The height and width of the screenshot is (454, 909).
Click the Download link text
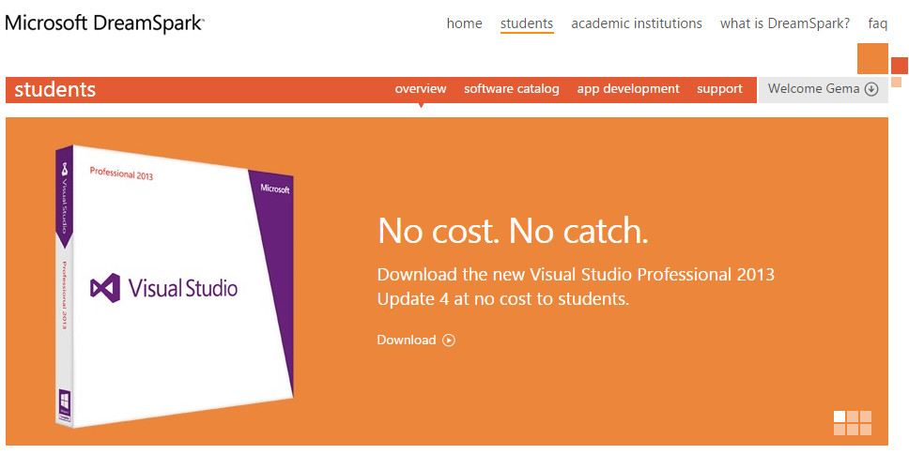407,340
